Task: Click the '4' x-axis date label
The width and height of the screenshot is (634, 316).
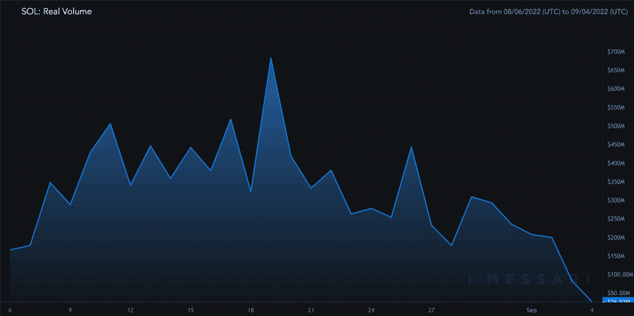Action: click(593, 310)
